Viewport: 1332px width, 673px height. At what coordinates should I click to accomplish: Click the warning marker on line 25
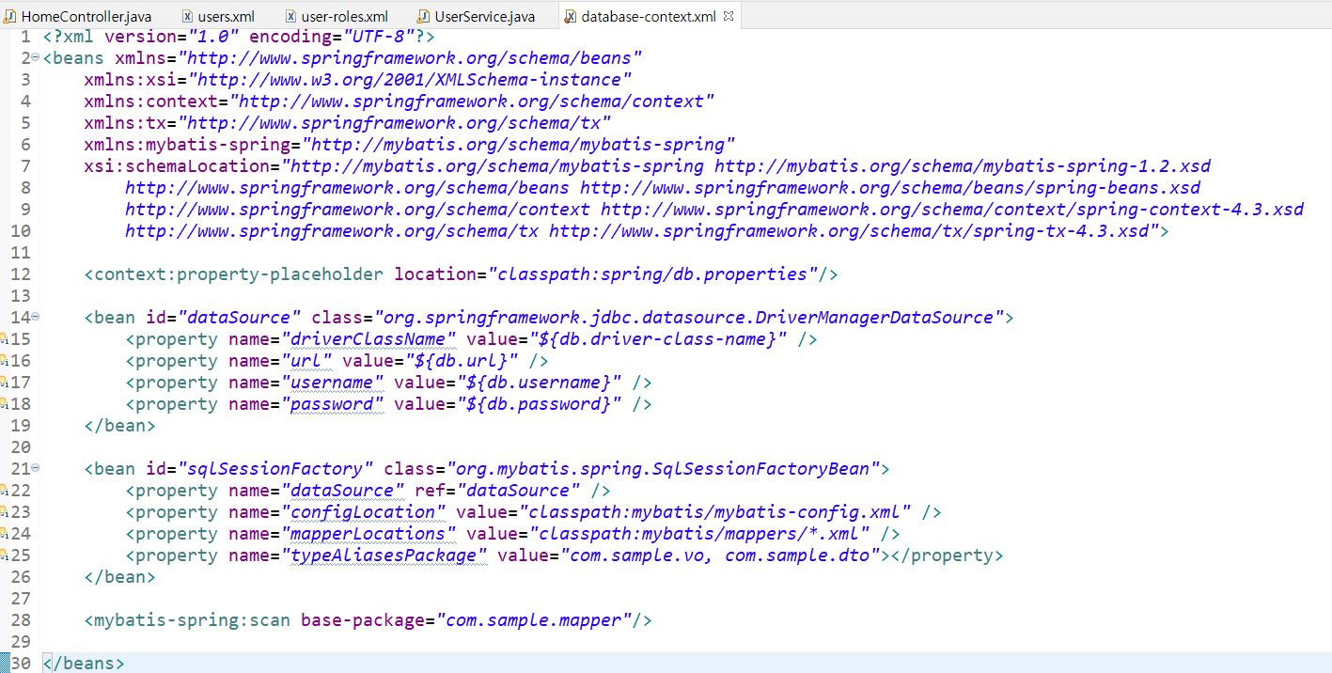[x=4, y=556]
